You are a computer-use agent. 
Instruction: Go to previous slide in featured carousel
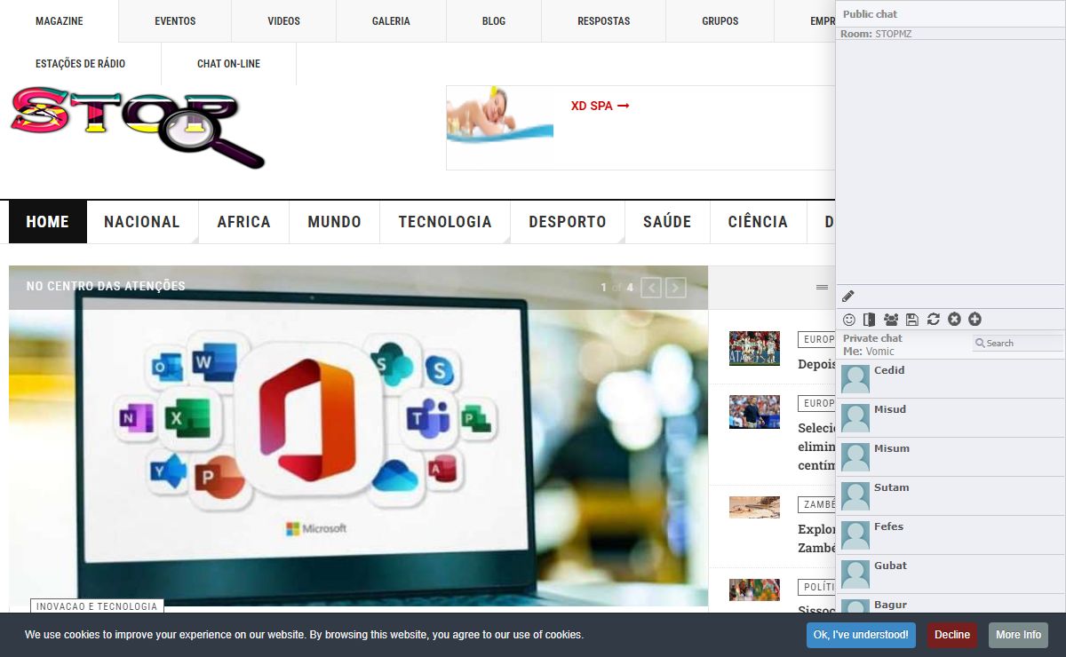pyautogui.click(x=651, y=288)
